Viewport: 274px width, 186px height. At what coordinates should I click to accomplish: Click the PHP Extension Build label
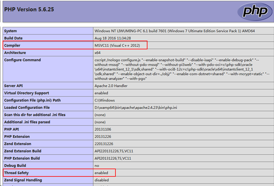coord(22,158)
